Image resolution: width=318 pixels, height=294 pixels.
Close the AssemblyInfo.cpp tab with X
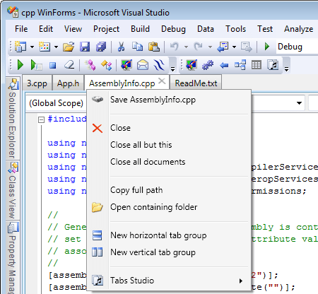tap(162, 81)
